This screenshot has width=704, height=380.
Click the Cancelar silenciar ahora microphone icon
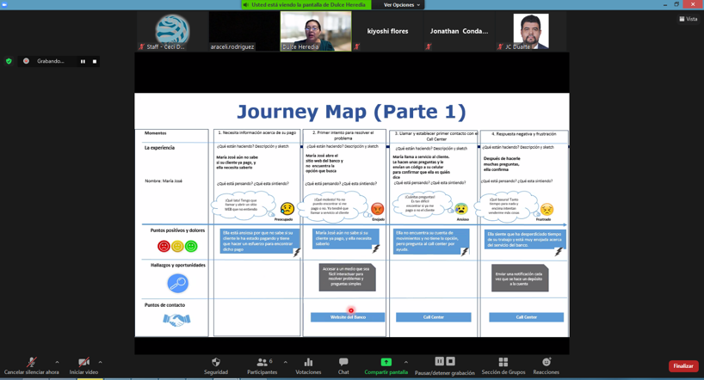[32, 362]
